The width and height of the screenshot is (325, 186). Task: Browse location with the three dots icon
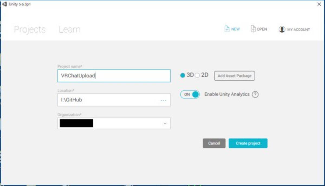[x=163, y=100]
